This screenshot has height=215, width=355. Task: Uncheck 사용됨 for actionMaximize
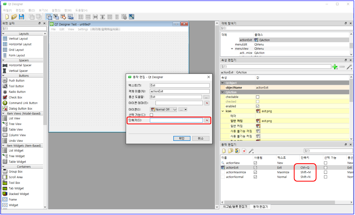[255, 172]
